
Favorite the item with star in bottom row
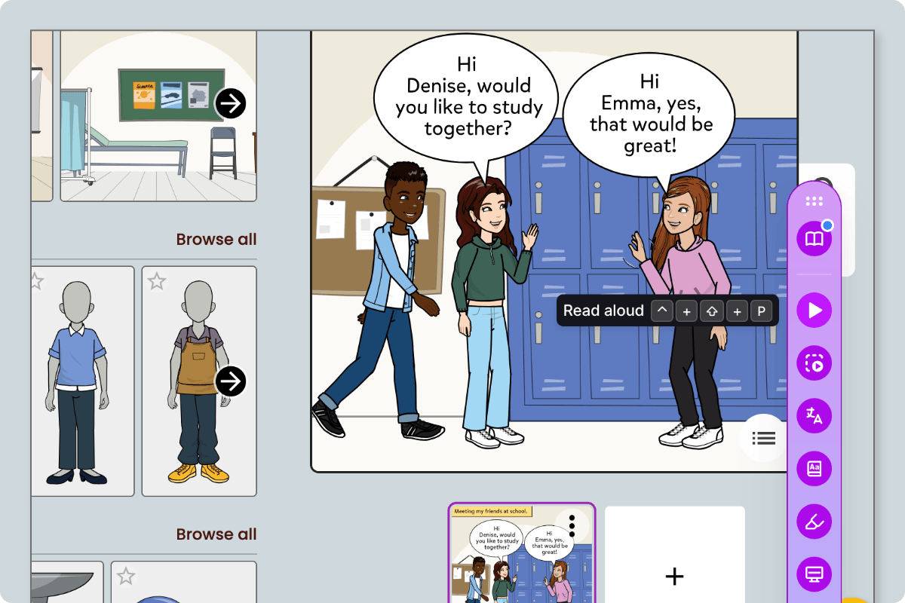(126, 577)
